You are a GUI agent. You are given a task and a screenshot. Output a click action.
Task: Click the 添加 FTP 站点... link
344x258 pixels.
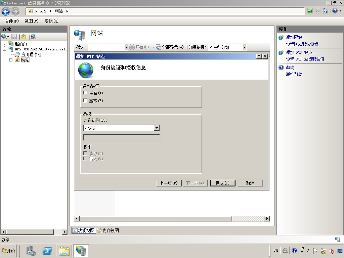(x=301, y=52)
